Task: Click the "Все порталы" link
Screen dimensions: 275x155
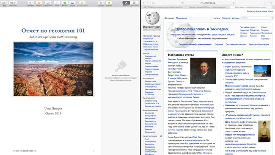Action: point(265,37)
